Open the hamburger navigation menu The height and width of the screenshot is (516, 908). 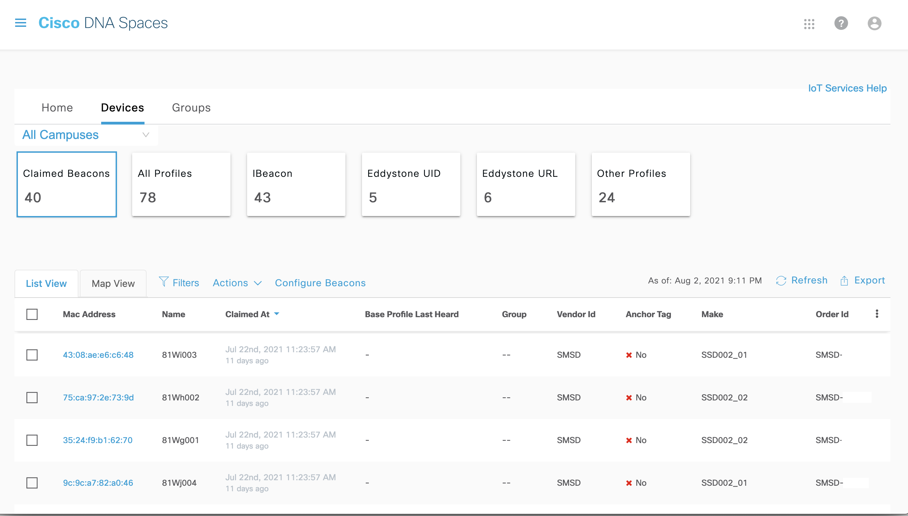click(21, 23)
